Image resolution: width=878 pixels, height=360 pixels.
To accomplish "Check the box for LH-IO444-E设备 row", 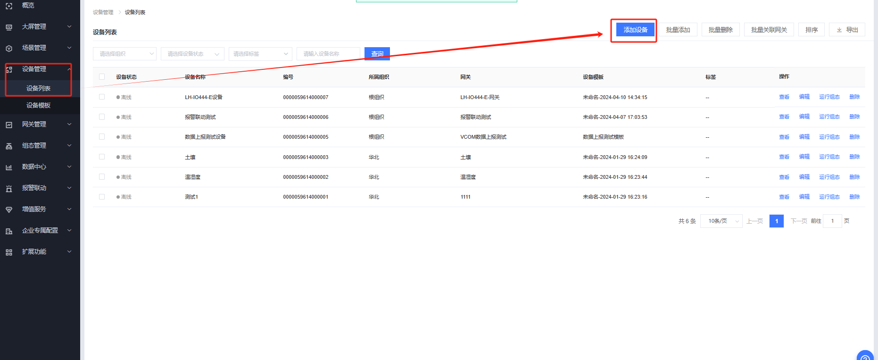I will coord(102,97).
